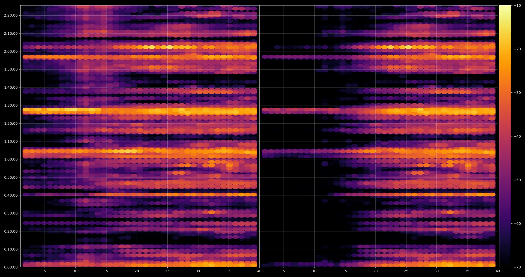Click x-axis tick 35 under the right heatmap
Viewport: 525px width, 277px height.
(467, 271)
